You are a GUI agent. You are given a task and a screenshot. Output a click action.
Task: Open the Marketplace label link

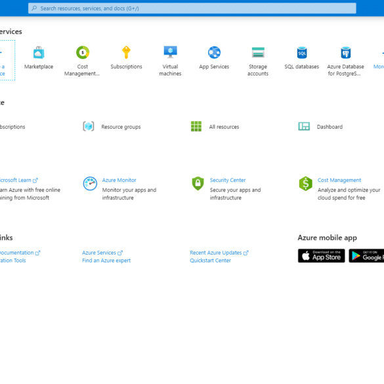(x=39, y=66)
